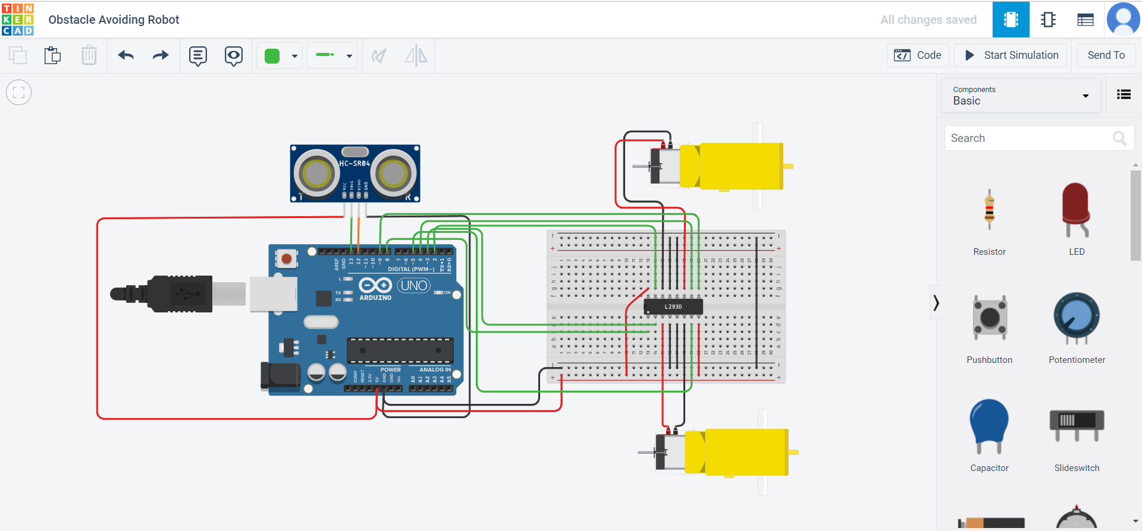Click the project title Obstacle Avoiding Robot
Image resolution: width=1142 pixels, height=531 pixels.
(x=114, y=20)
